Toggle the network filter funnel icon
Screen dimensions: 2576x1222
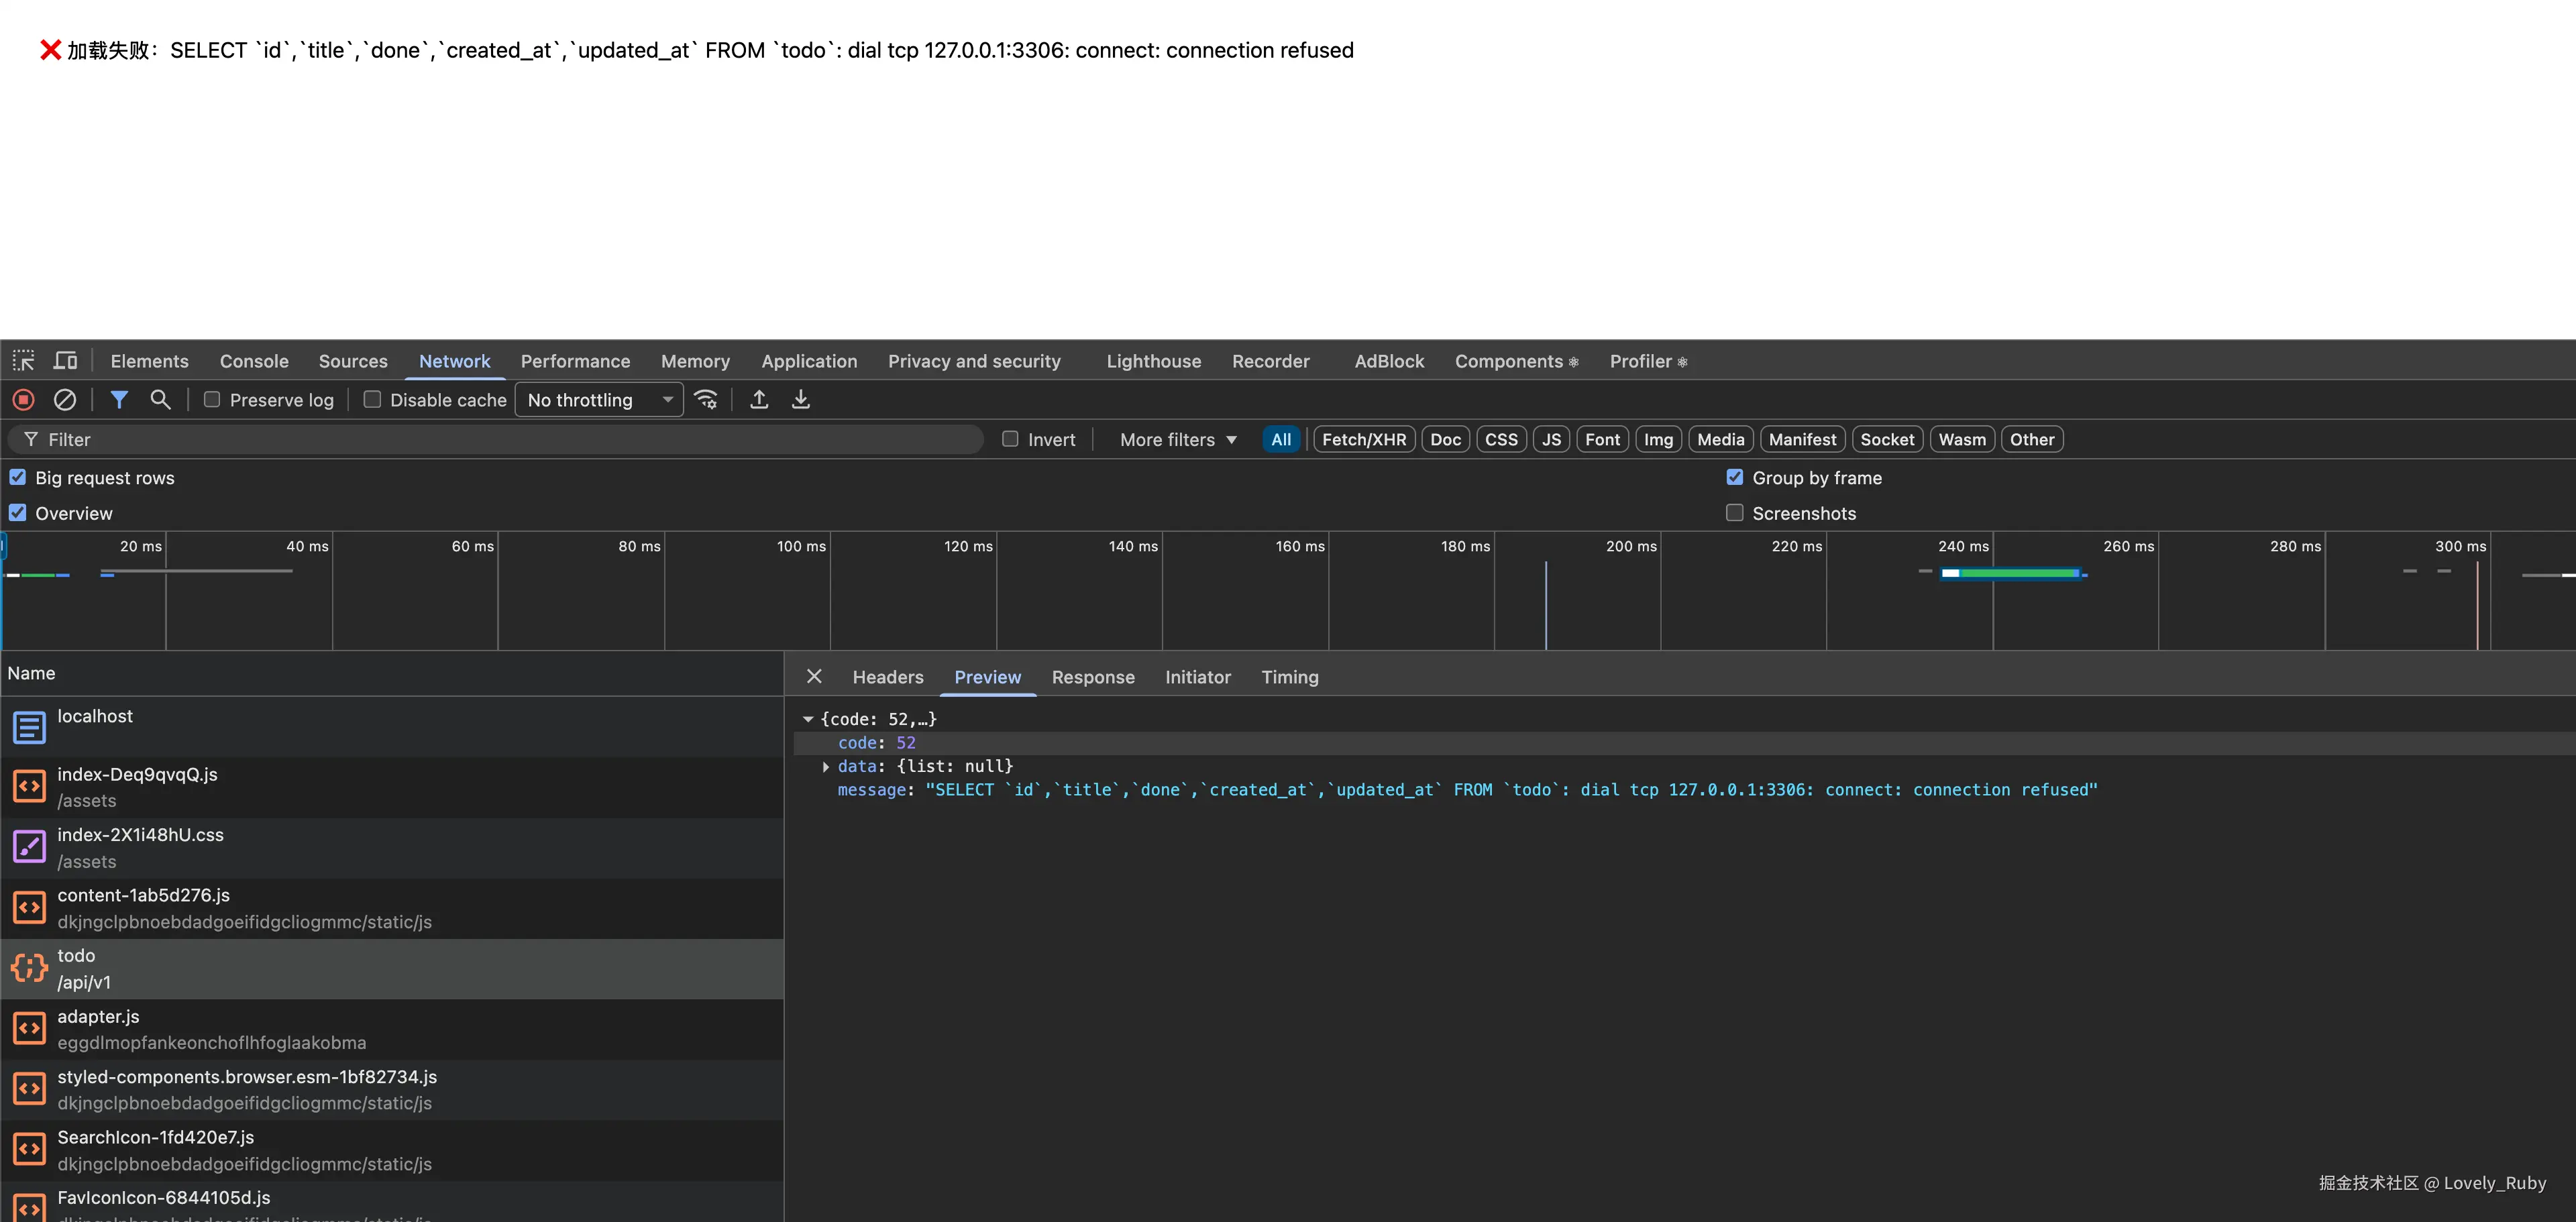119,400
